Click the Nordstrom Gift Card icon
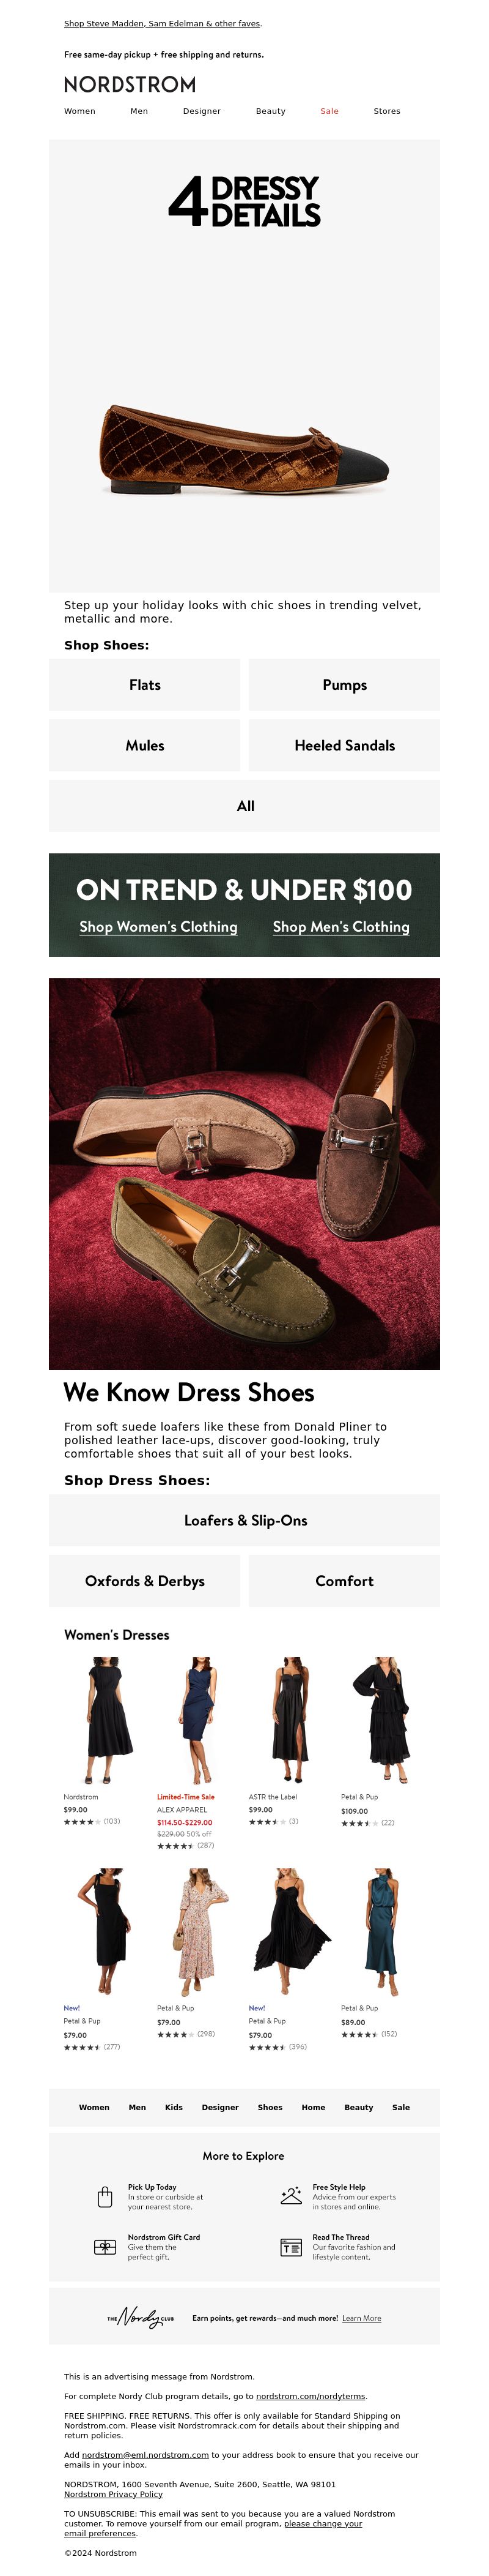Viewport: 489px width, 2576px height. [x=105, y=2247]
